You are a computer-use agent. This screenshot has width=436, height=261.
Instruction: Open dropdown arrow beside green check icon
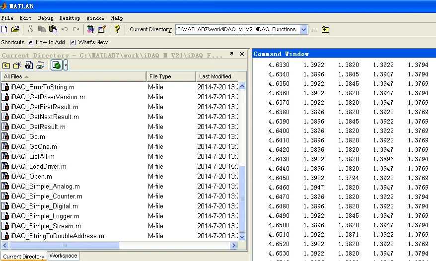point(66,65)
